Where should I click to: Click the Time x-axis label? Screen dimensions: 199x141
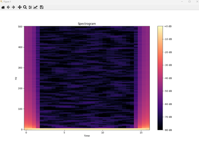(x=87, y=136)
